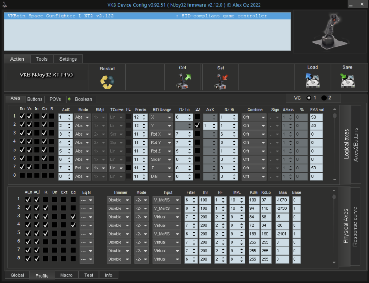Open the Trimmer dropdown for physical axis 1

pos(118,200)
